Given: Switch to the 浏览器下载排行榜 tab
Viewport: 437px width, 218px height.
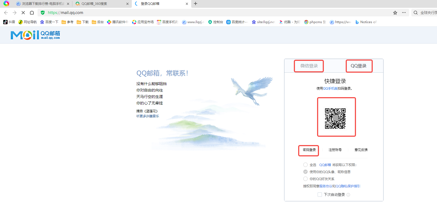Looking at the screenshot, I should coord(40,4).
